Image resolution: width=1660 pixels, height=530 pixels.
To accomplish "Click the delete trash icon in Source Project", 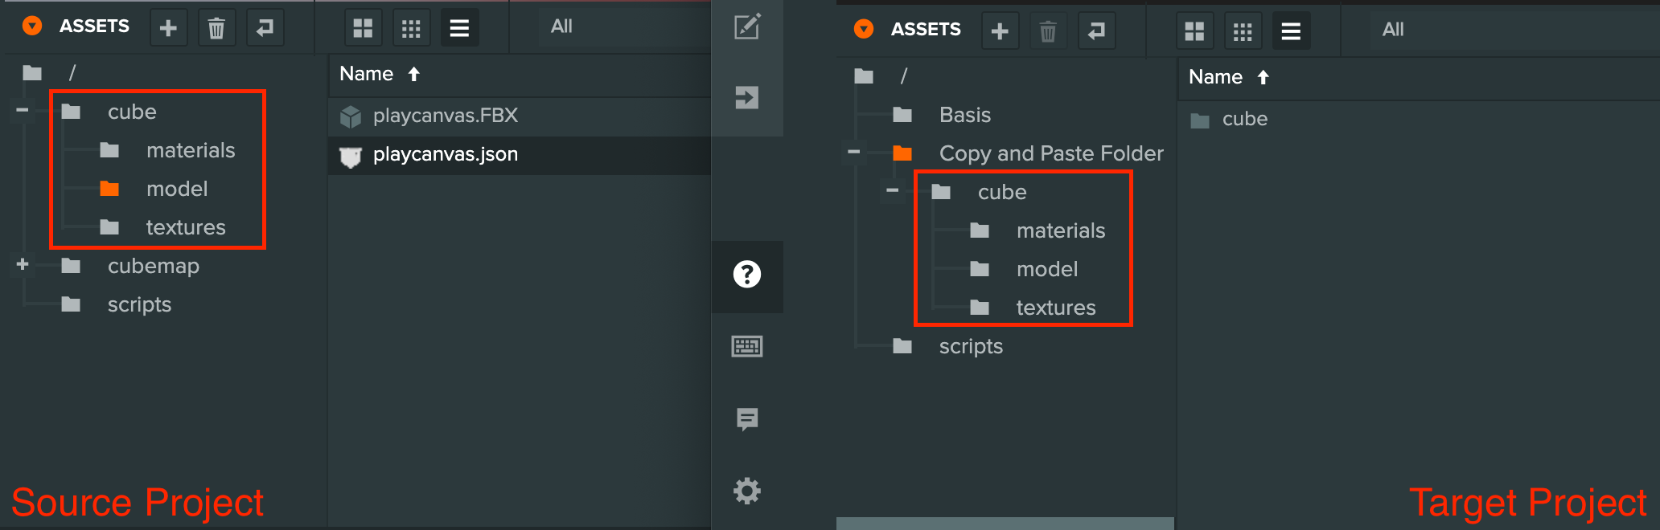I will pyautogui.click(x=216, y=28).
